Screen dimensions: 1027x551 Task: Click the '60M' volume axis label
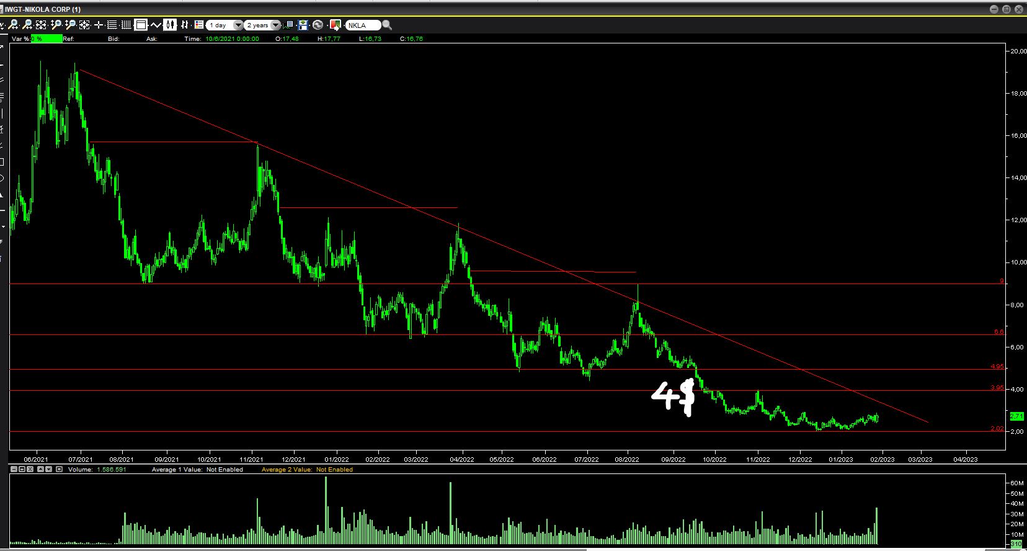tap(1016, 483)
